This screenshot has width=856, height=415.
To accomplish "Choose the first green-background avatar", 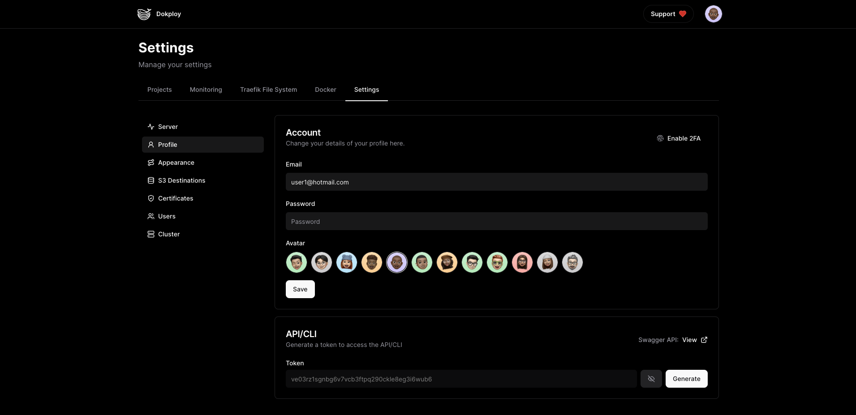I will tap(297, 262).
